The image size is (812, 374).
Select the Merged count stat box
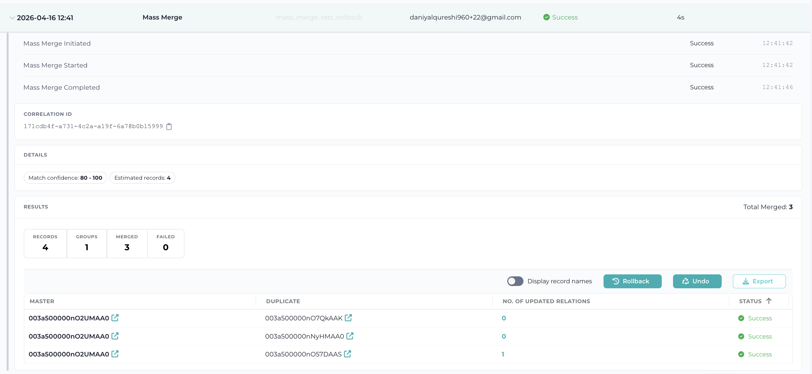coord(127,244)
